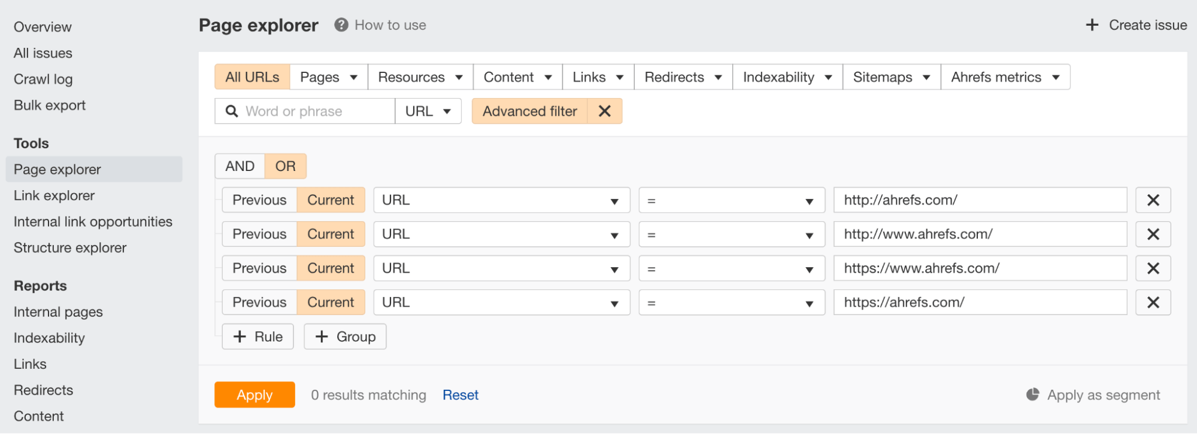Open the Ahrefs metrics dropdown

[x=1005, y=77]
